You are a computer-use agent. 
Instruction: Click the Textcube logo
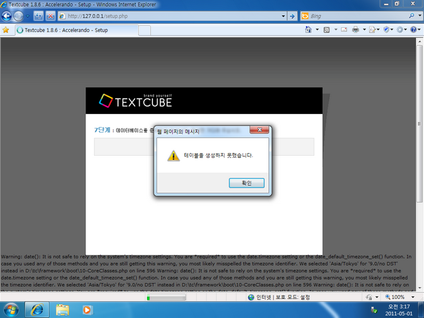click(135, 101)
